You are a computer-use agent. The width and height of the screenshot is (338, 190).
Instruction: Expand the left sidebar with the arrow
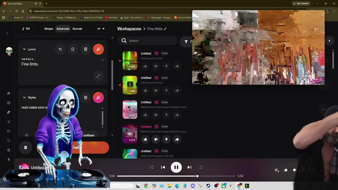[7, 34]
